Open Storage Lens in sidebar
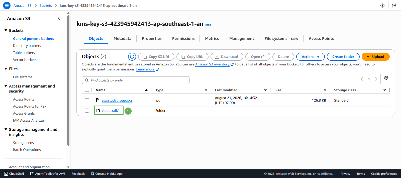Screen dimensions: 401x178 point(23,143)
